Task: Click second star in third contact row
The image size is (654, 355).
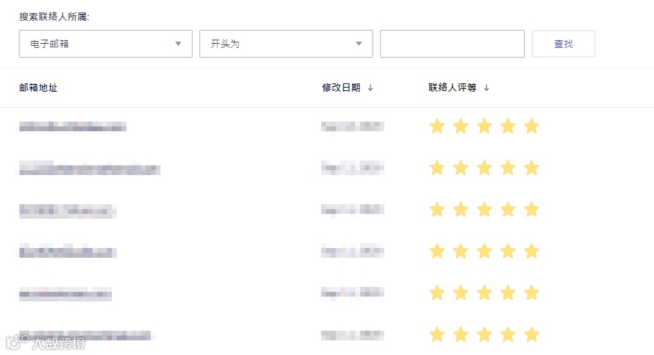Action: pyautogui.click(x=460, y=209)
